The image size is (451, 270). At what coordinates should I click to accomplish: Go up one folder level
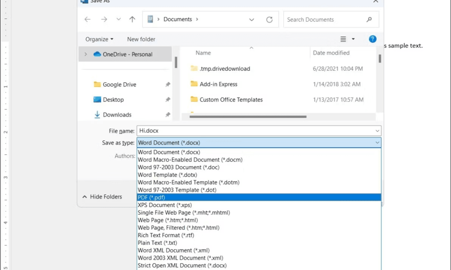[x=132, y=19]
